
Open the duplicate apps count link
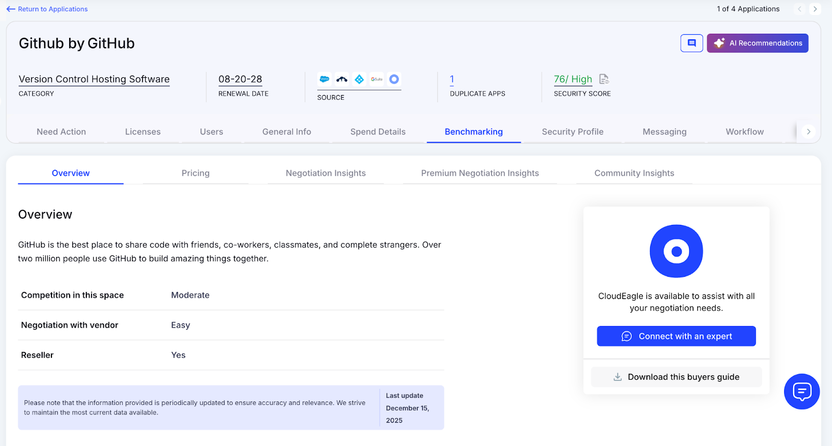pyautogui.click(x=452, y=79)
